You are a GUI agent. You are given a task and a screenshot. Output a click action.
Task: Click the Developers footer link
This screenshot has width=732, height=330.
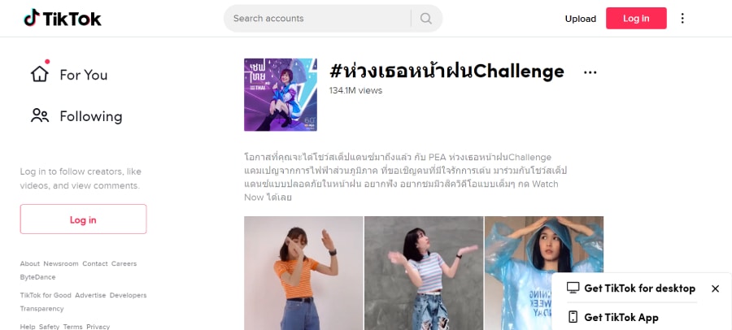tap(128, 296)
